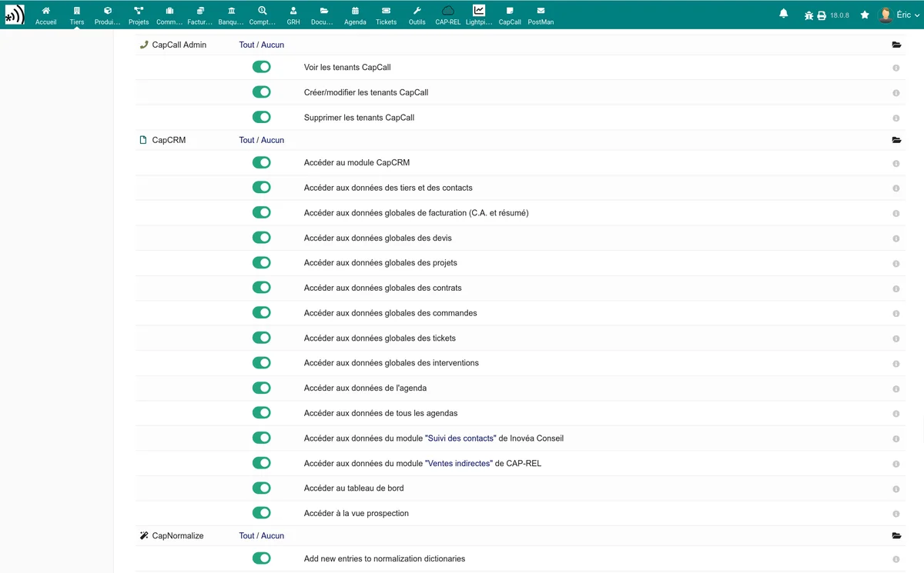
Task: Toggle données des tiers et des contacts
Action: (x=262, y=188)
